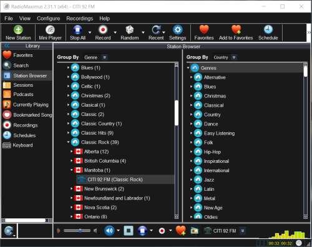Open the View menu
The width and height of the screenshot is (312, 247).
pyautogui.click(x=25, y=19)
